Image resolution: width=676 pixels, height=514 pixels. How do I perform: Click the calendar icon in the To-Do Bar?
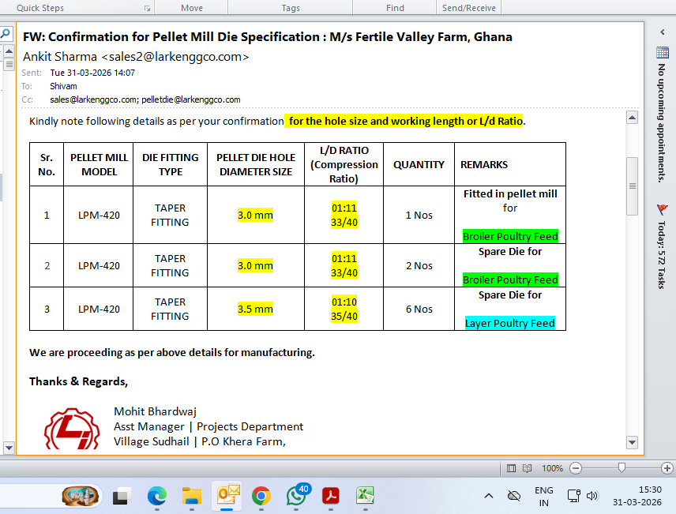click(x=663, y=53)
